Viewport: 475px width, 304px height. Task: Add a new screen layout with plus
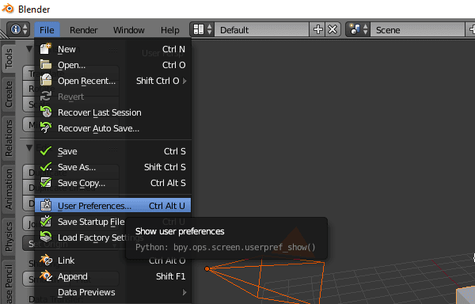pos(317,29)
